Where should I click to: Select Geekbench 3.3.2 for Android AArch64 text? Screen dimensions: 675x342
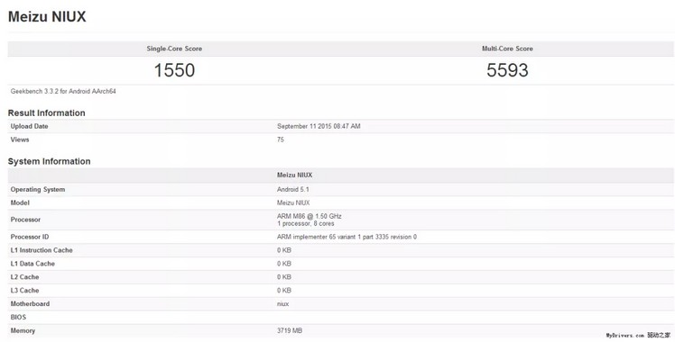click(x=63, y=92)
